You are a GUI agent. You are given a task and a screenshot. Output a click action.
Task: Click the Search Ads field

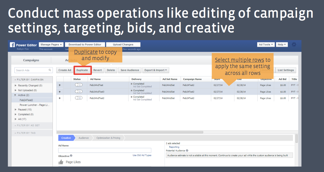click(33, 70)
